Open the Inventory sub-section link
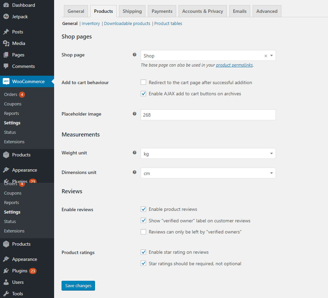The height and width of the screenshot is (298, 328). (91, 23)
